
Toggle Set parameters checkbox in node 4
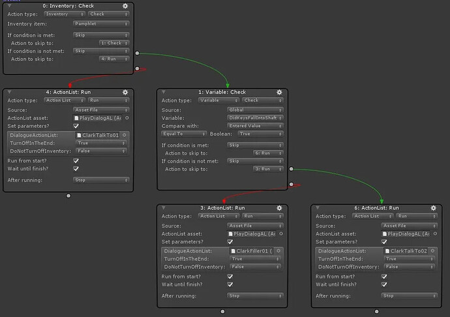[x=76, y=126]
